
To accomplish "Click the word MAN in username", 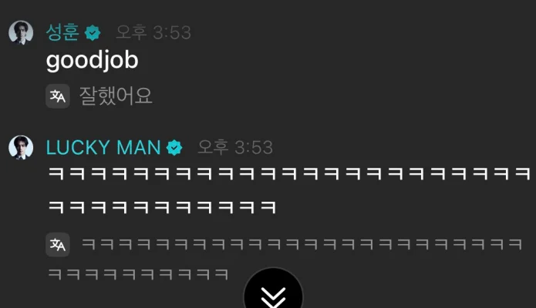I will point(139,148).
